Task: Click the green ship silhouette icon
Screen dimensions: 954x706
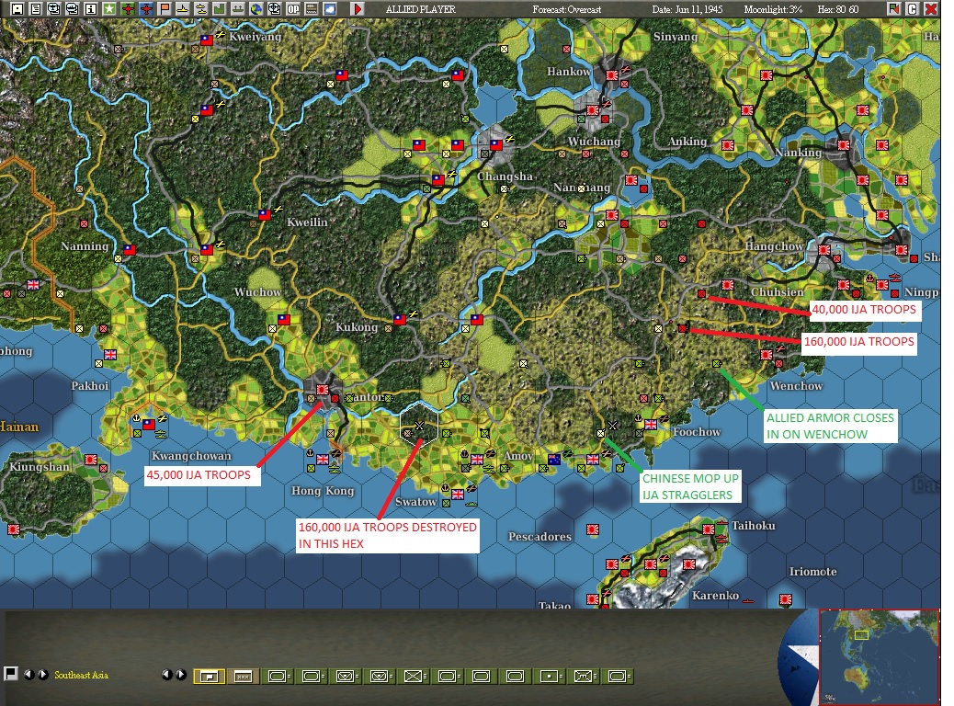Action: point(237,9)
